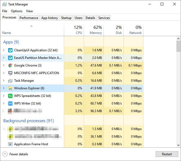Screen dimensions: 181x161
Task: Sort processes by Memory column
Action: click(x=94, y=30)
